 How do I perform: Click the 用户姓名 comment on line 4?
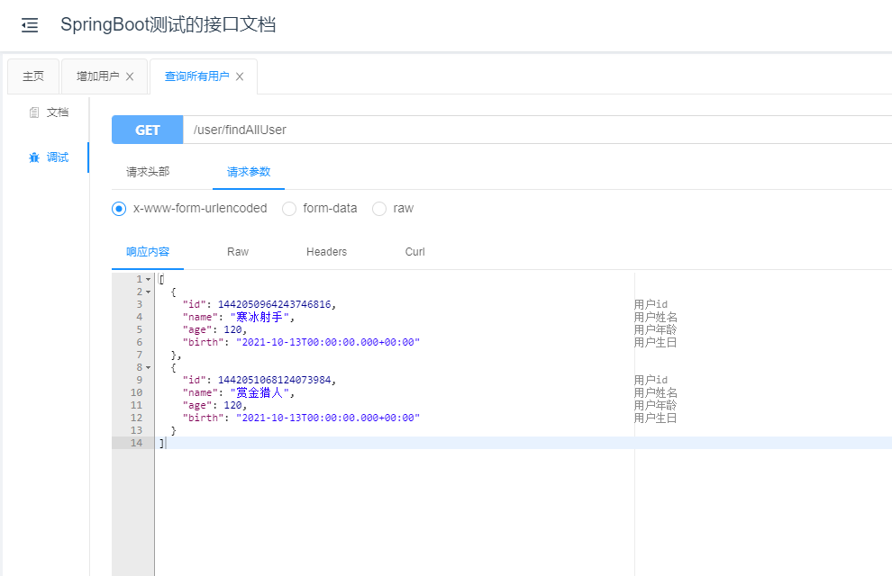pos(655,317)
